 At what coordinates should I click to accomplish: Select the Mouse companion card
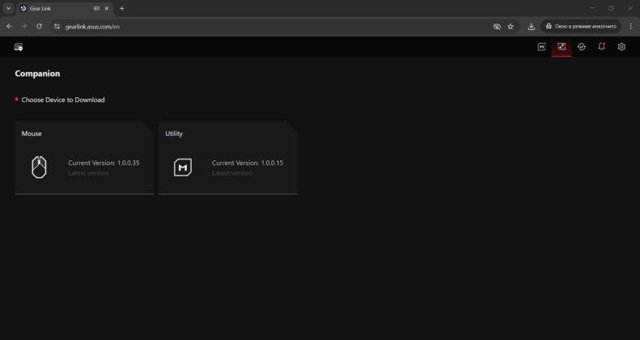tap(84, 158)
